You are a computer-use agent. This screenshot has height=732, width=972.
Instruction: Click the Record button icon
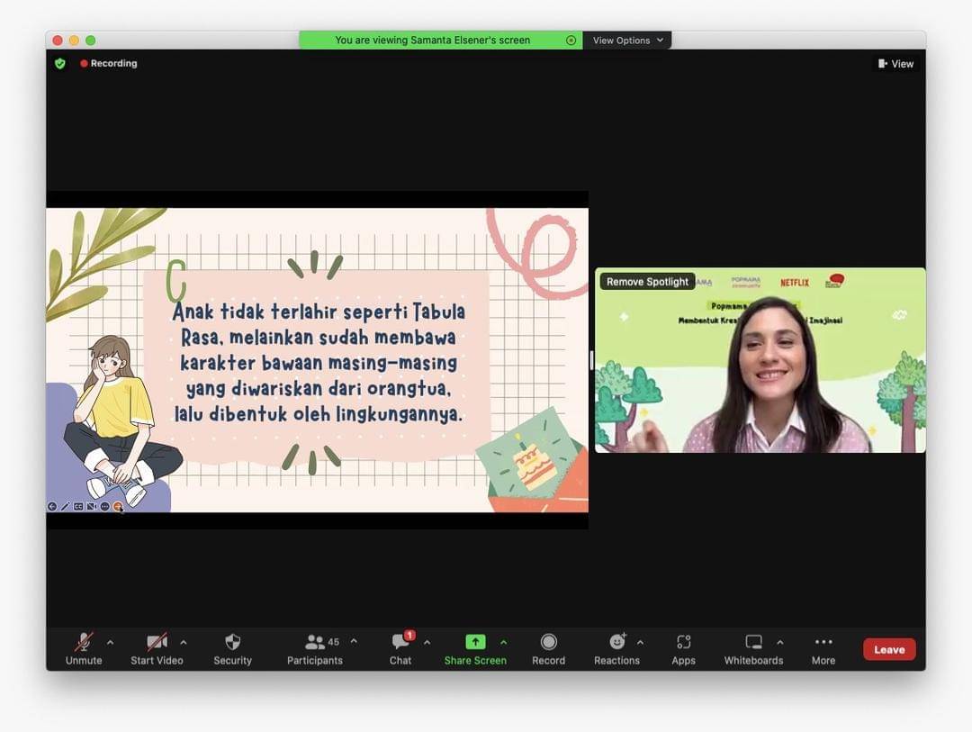(548, 644)
